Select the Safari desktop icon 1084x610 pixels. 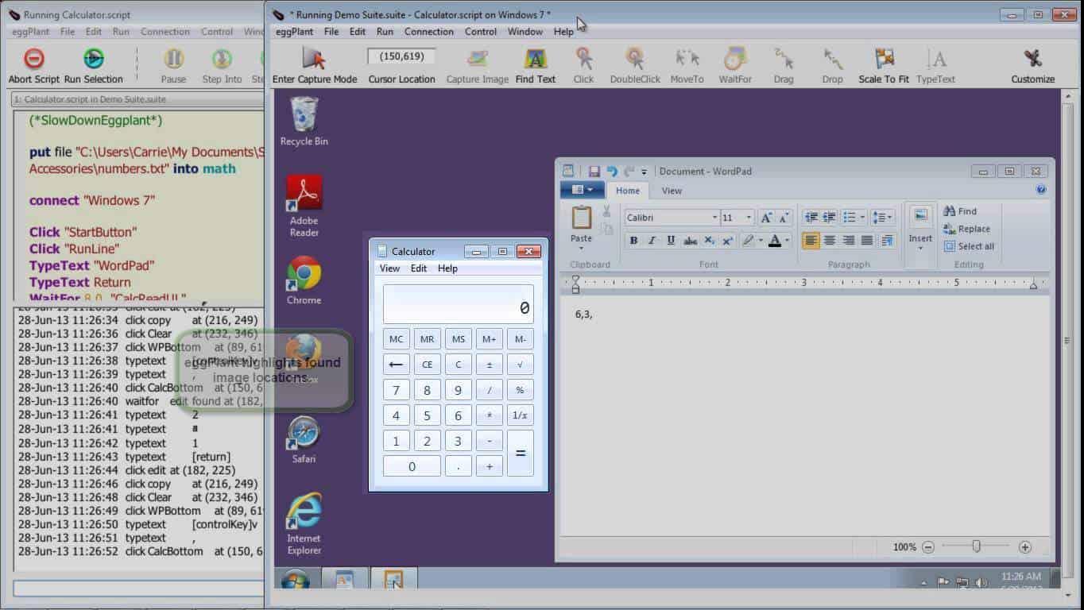point(304,433)
